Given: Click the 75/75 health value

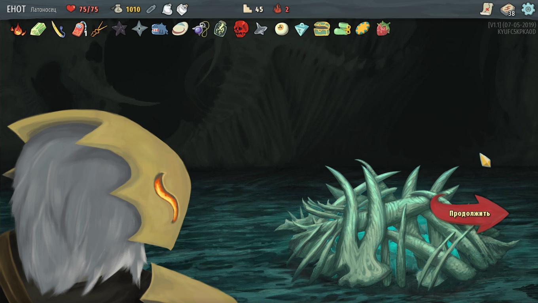Looking at the screenshot, I should coord(89,9).
